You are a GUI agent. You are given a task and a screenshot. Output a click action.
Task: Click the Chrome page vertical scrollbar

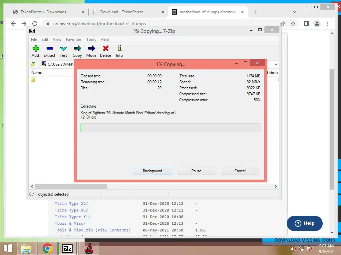(332, 129)
